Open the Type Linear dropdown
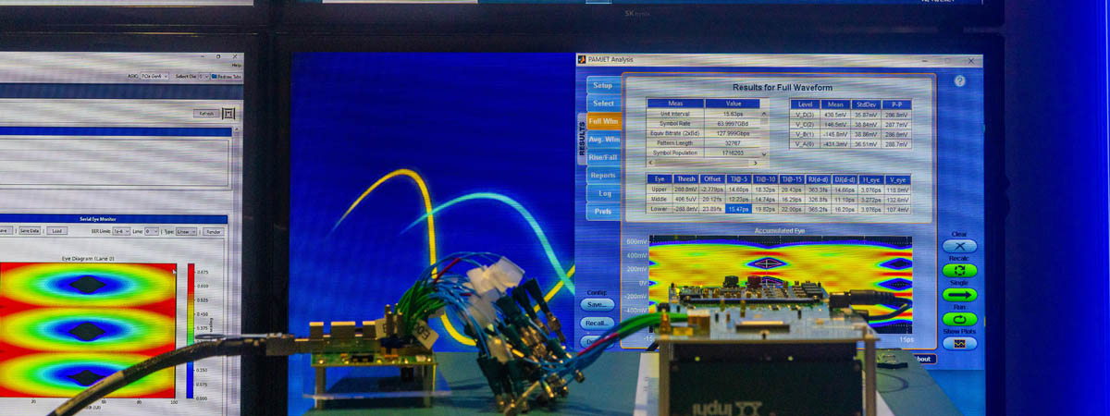Image resolution: width=1110 pixels, height=416 pixels. [186, 231]
